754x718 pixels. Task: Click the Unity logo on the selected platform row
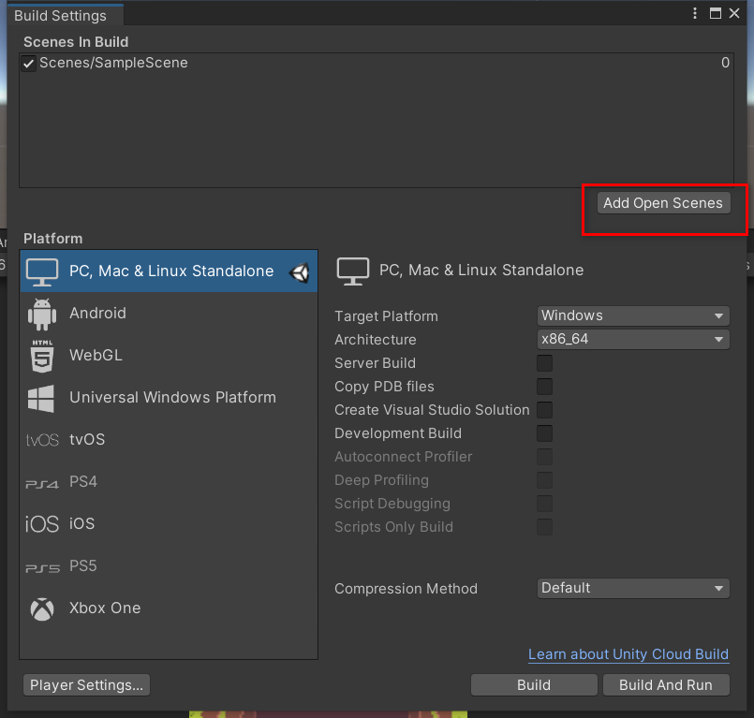[300, 272]
